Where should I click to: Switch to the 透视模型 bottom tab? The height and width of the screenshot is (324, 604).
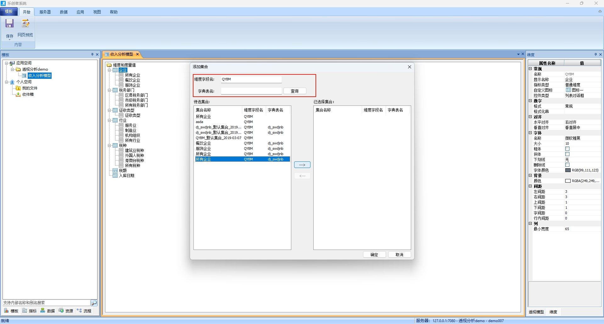536,312
